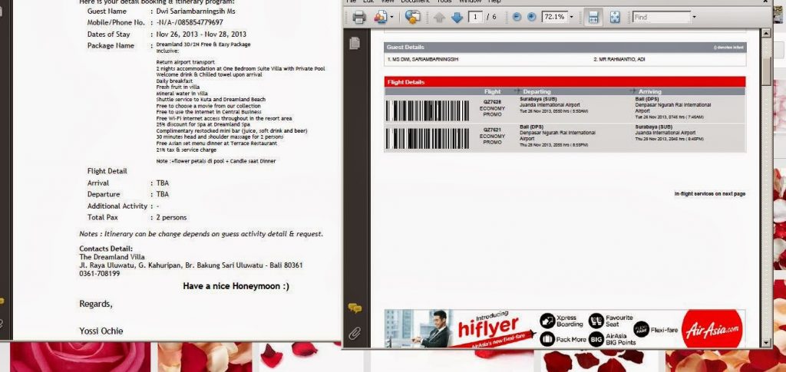Open the Comments panel speech bubble icon
786x372 pixels.
[355, 308]
